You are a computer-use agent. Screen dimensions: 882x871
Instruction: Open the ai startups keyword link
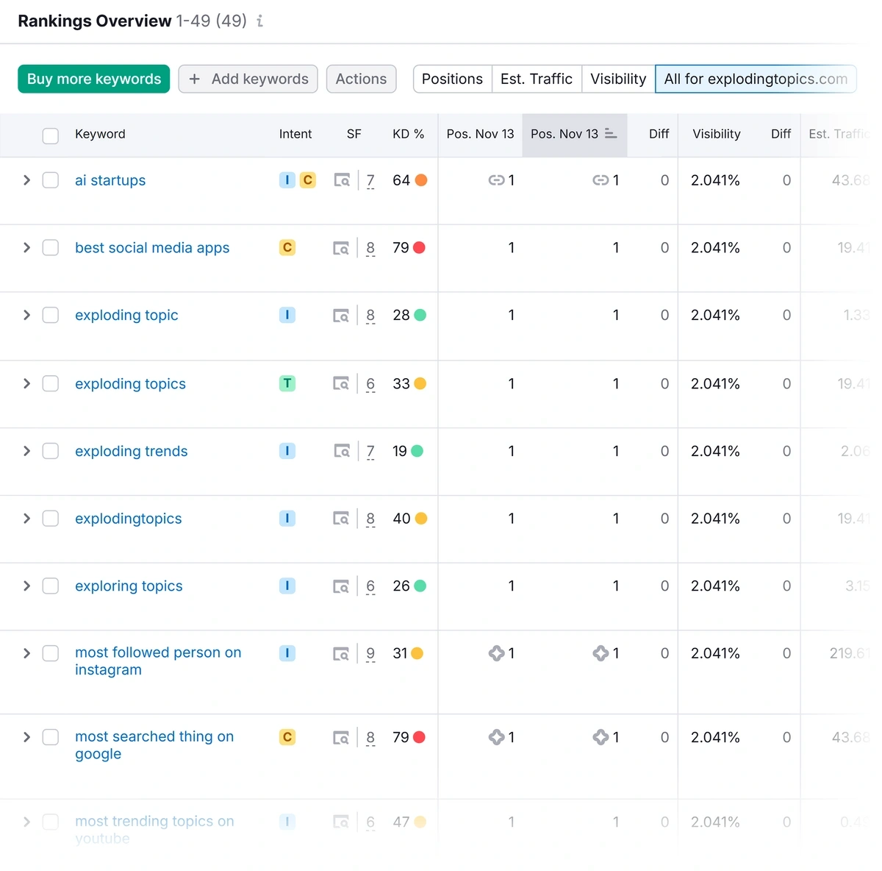[x=110, y=180]
